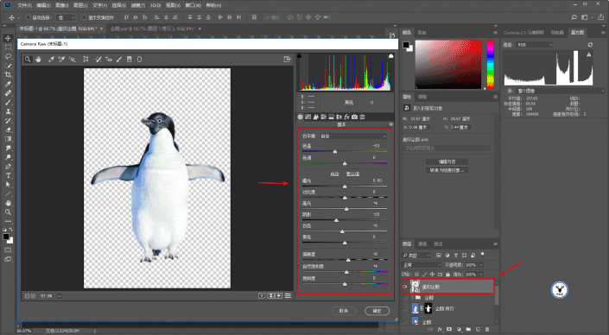Viewport: 609px width, 335px height.
Task: Toggle highlight clipping warning in Camera Raw histogram
Action: 390,56
